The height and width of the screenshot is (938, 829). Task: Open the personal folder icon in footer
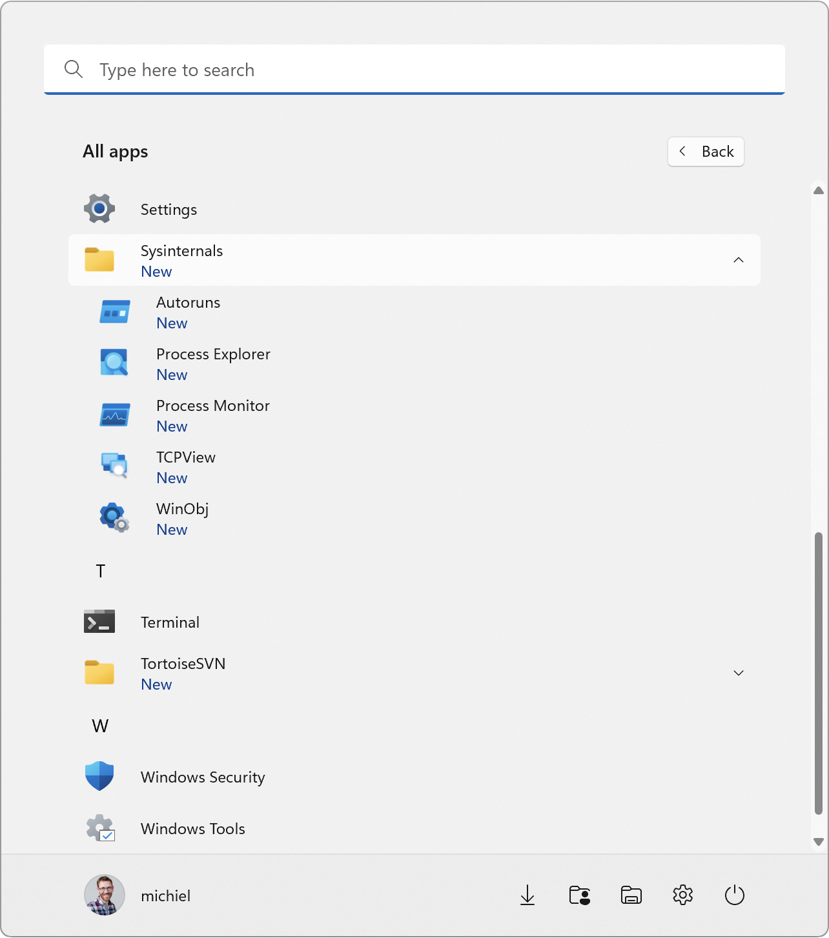[x=580, y=895]
